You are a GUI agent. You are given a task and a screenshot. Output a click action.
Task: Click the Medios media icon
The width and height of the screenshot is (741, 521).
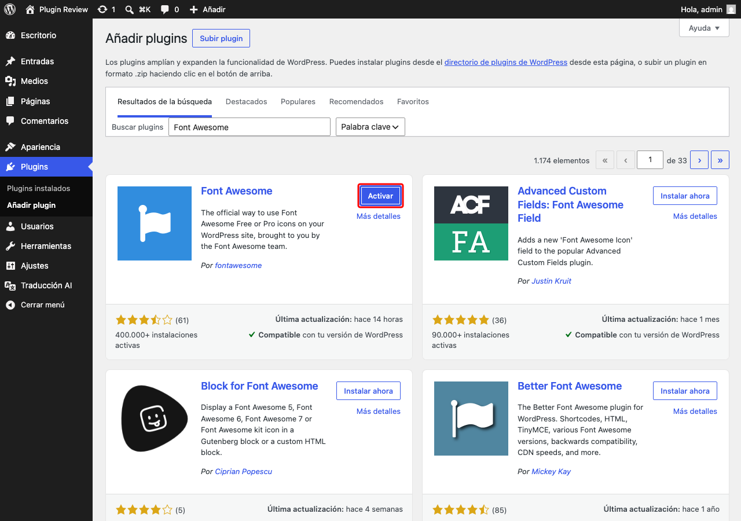(x=10, y=81)
